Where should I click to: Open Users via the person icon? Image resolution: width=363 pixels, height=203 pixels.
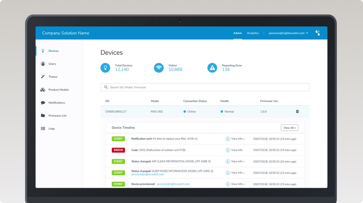point(43,64)
